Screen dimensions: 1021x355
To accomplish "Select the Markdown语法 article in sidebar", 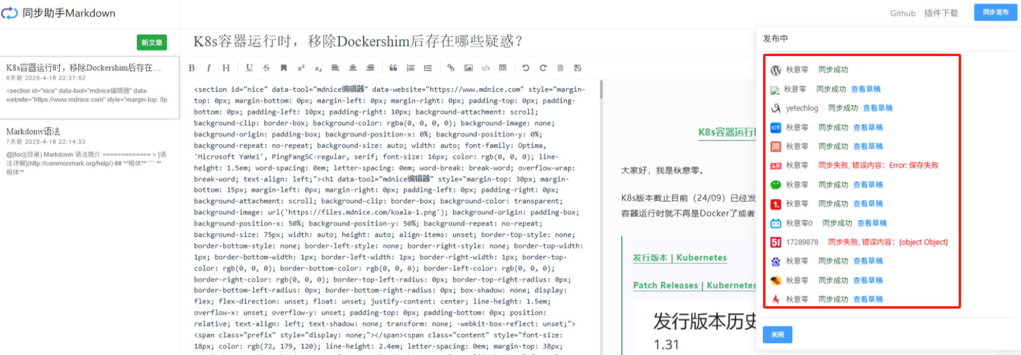I will [90, 151].
